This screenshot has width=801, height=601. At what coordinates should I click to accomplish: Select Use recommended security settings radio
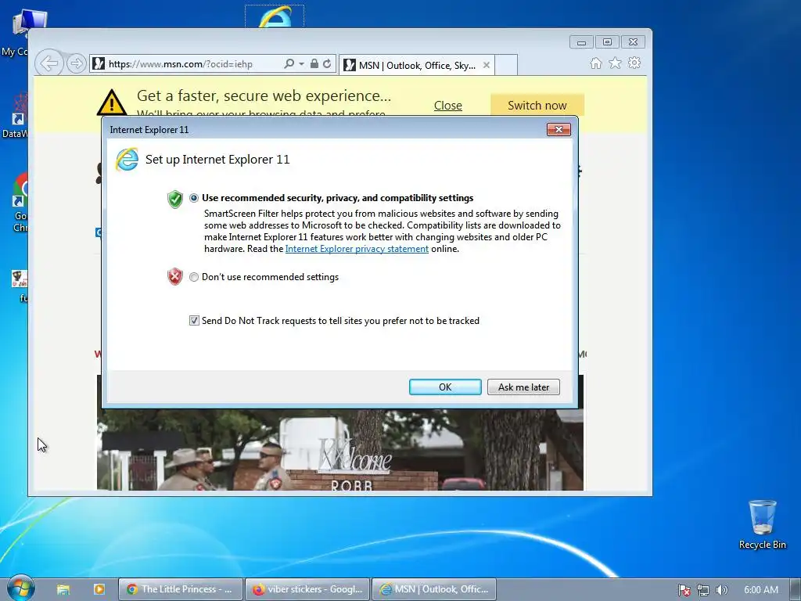194,198
